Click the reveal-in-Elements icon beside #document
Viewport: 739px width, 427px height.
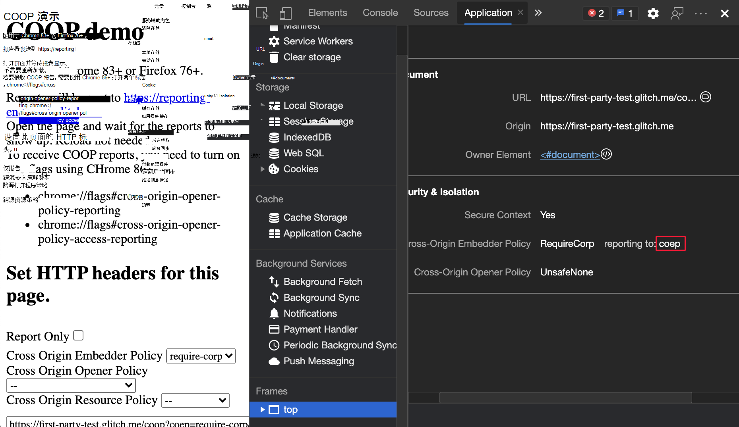pyautogui.click(x=606, y=154)
